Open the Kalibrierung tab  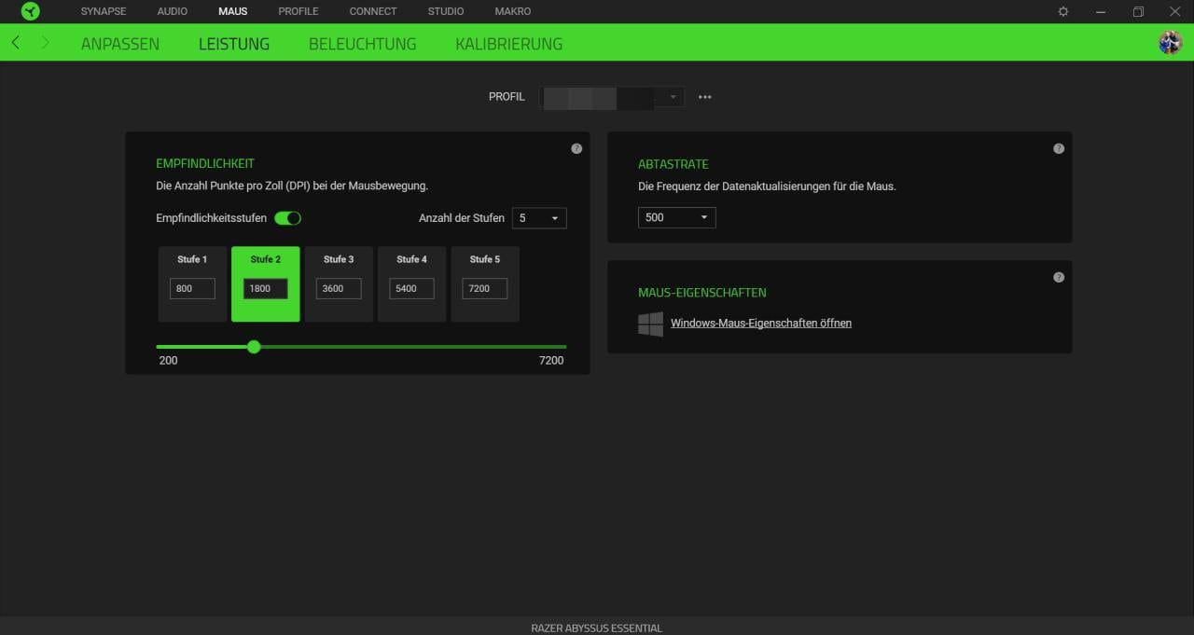[508, 44]
